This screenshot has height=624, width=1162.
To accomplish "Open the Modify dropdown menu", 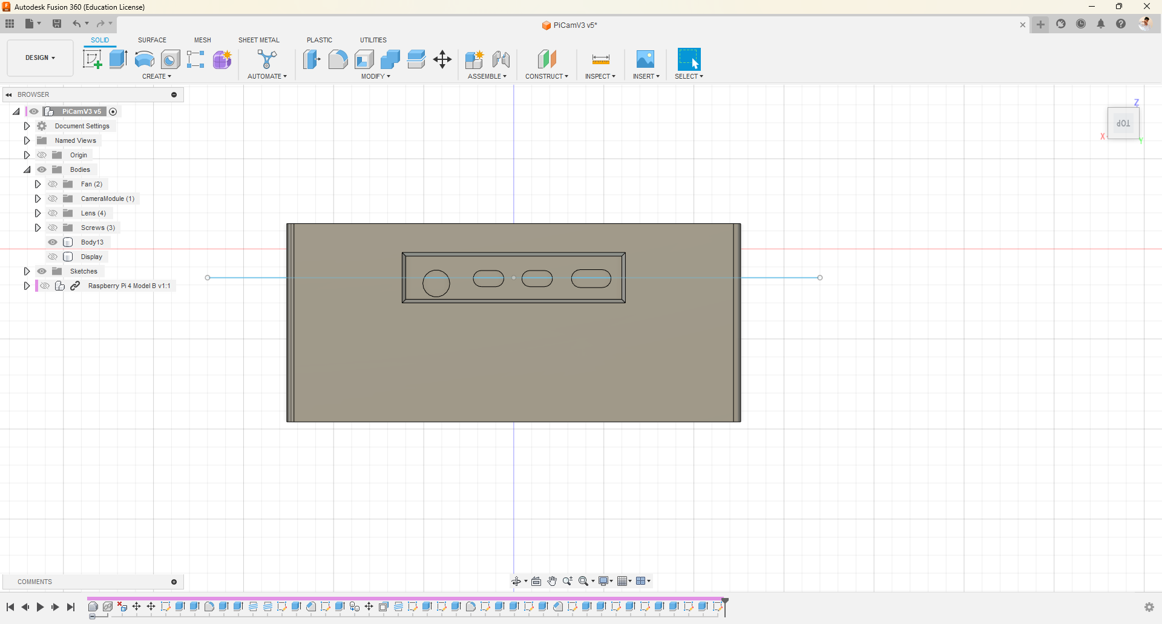I will [376, 76].
